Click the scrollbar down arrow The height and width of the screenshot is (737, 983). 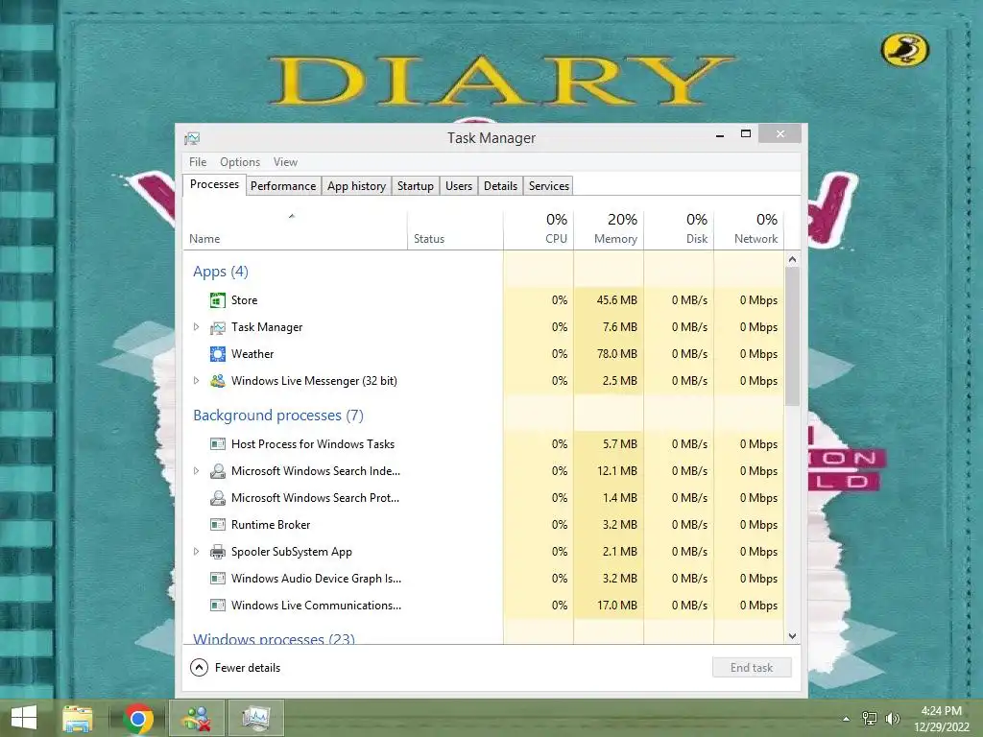tap(792, 636)
